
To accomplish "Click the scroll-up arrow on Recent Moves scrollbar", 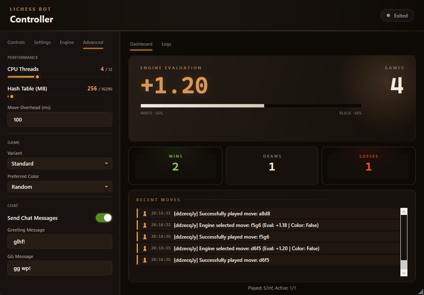I will [x=404, y=211].
